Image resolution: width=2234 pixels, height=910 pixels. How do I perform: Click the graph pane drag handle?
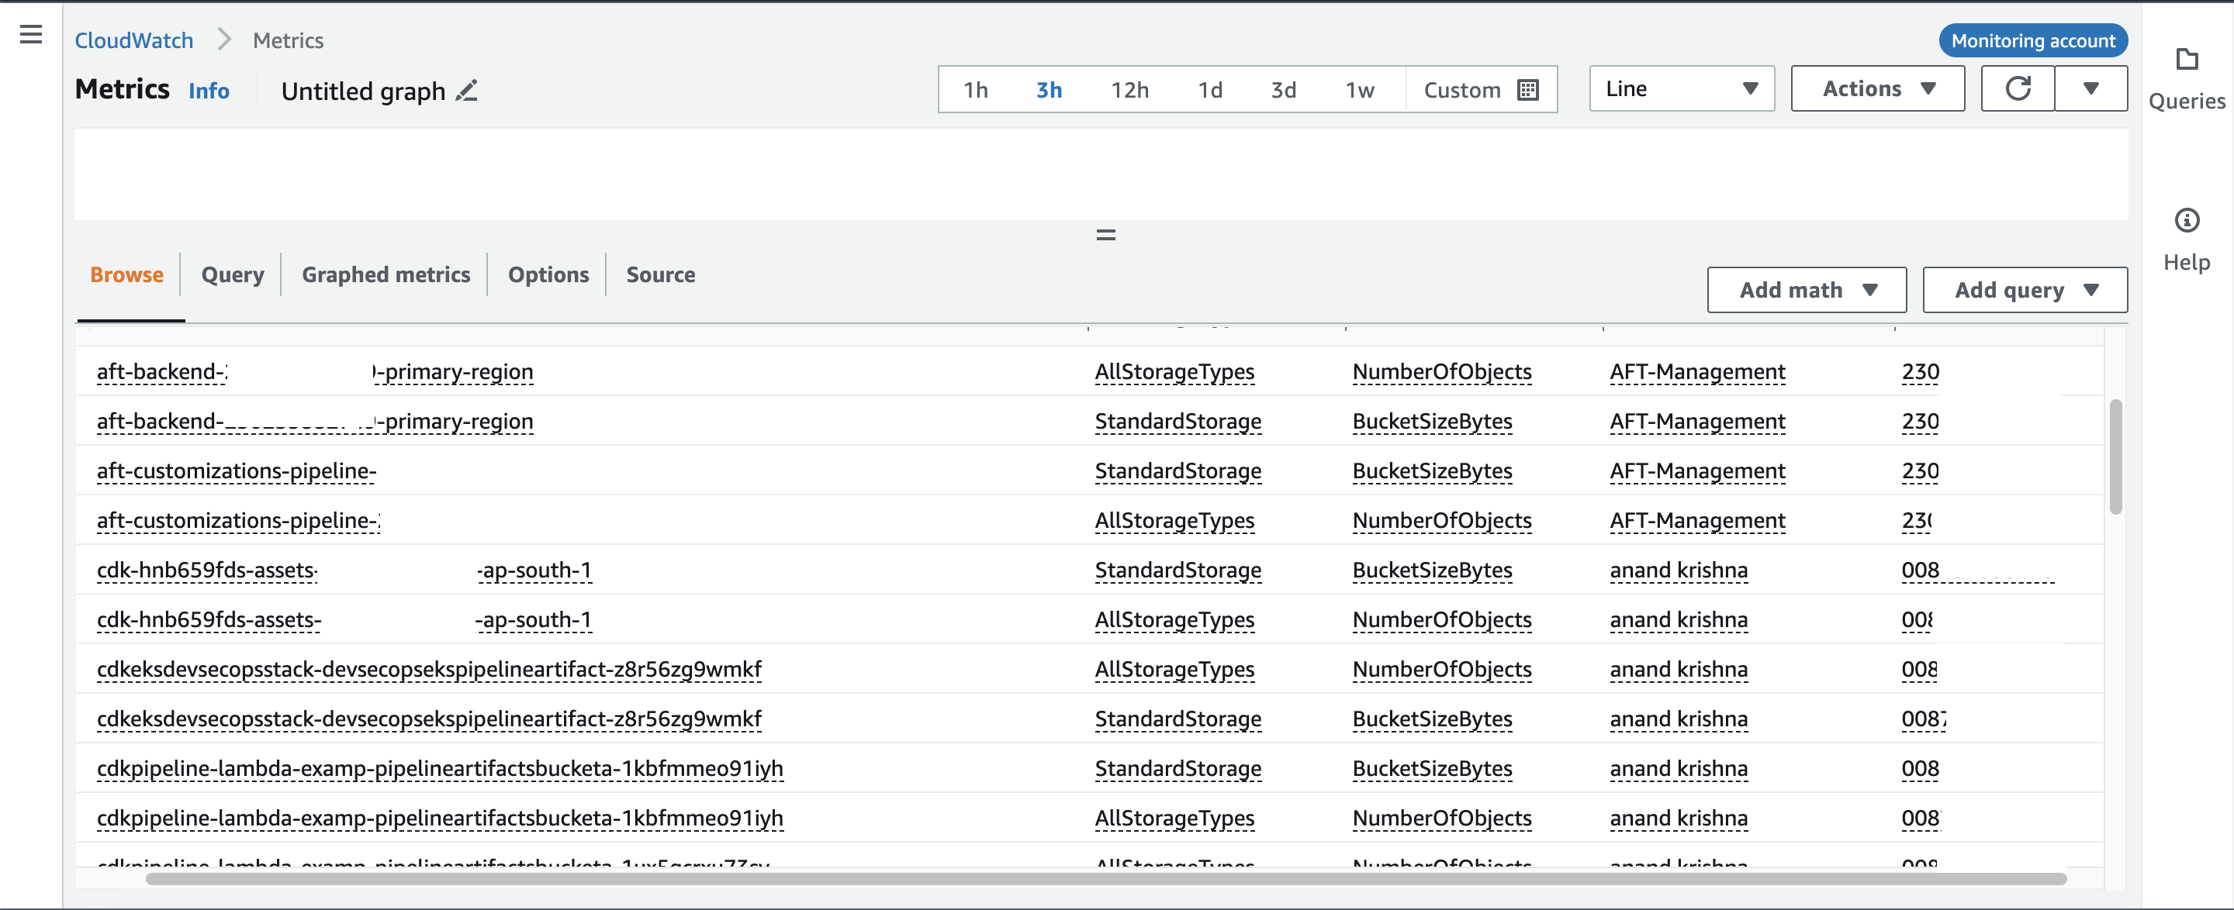tap(1105, 234)
